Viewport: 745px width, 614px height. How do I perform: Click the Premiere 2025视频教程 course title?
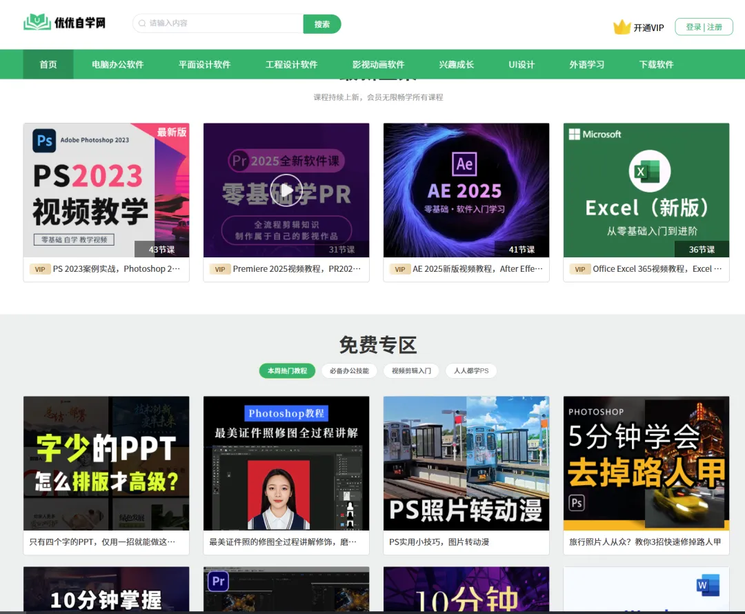coord(297,269)
